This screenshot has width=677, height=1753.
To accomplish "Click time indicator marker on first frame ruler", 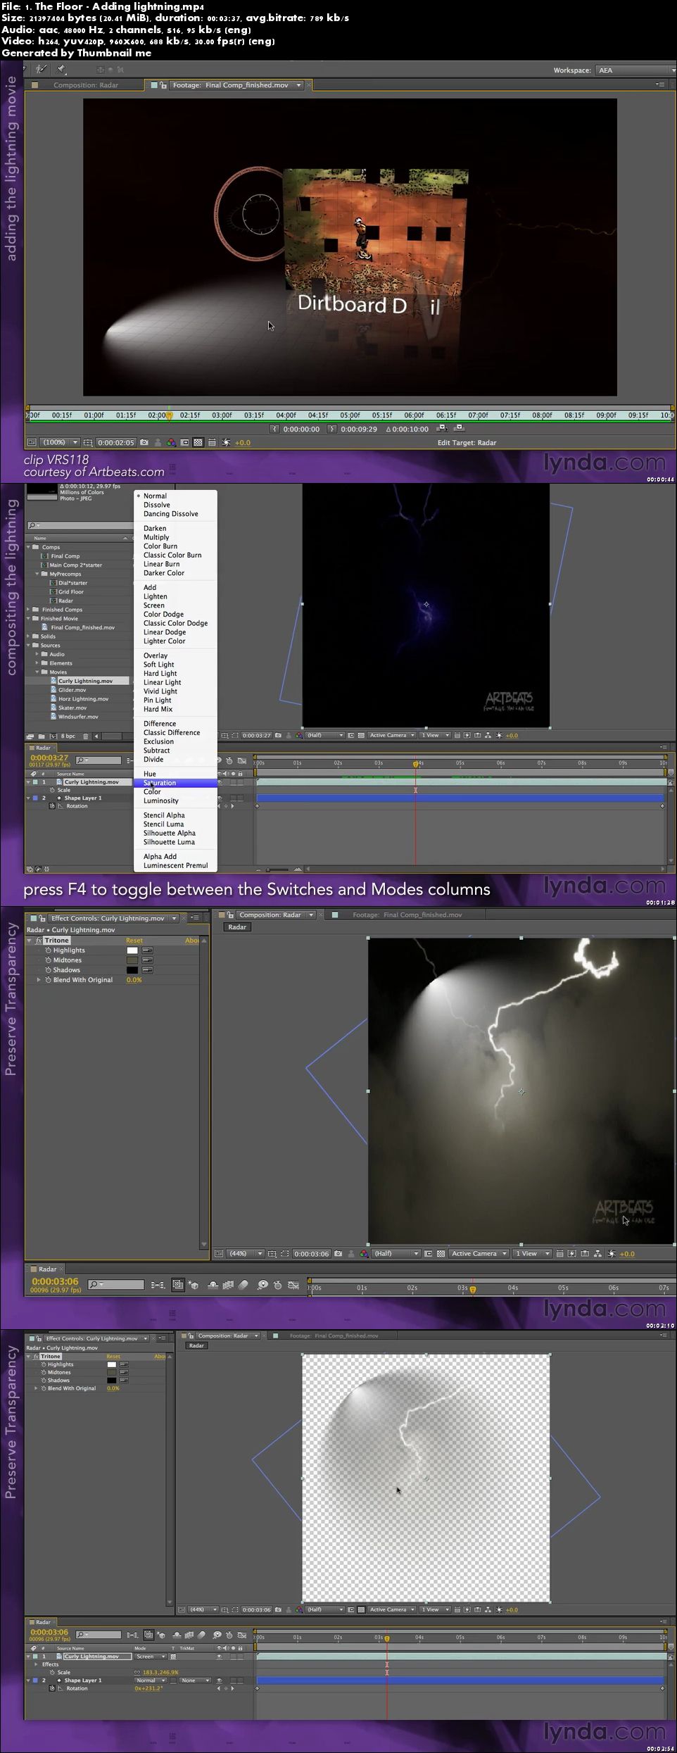I will [x=169, y=416].
